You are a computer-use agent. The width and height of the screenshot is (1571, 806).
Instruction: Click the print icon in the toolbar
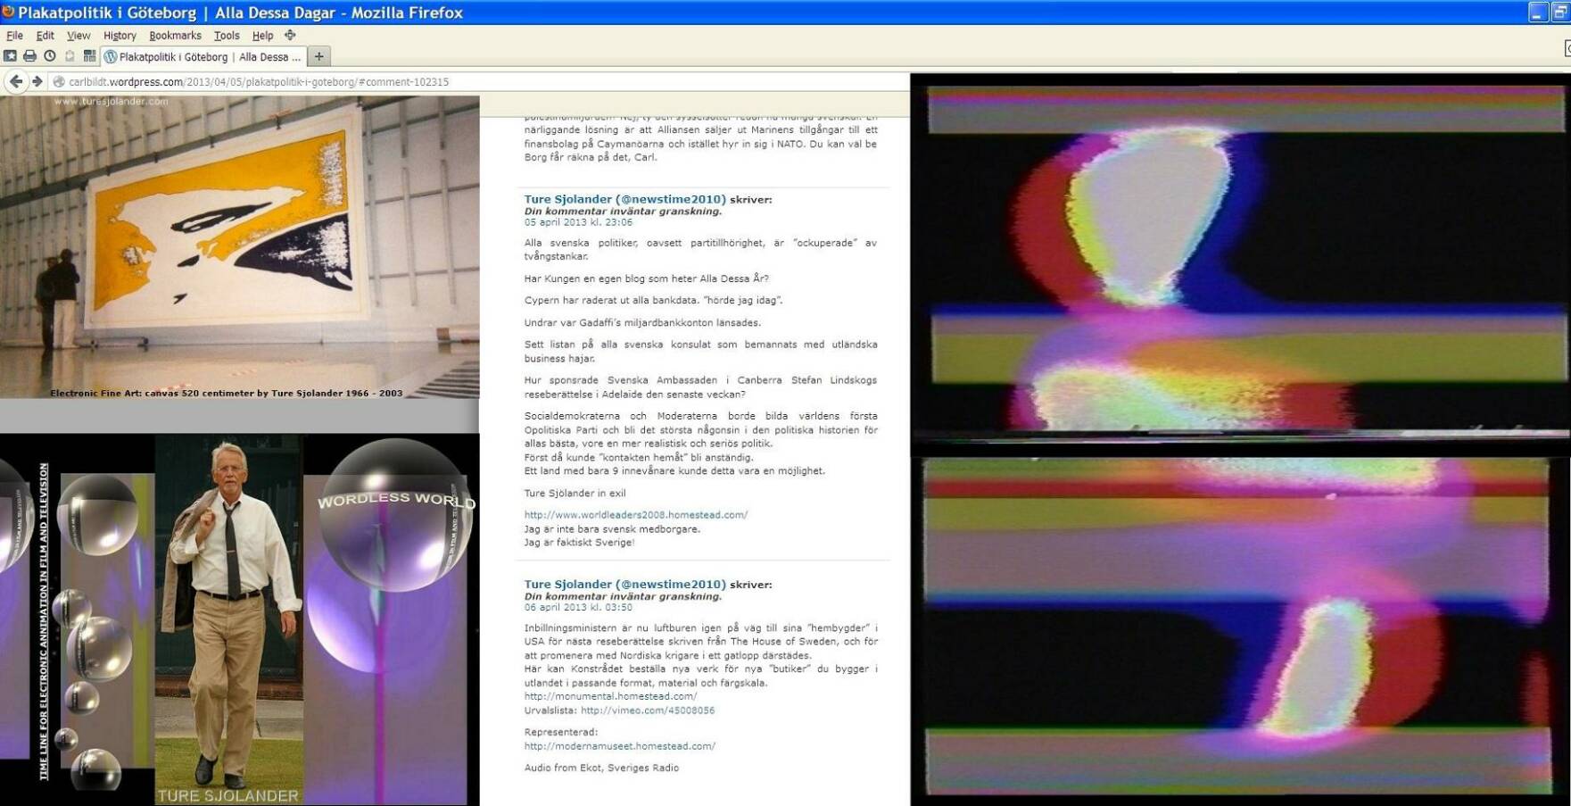pos(29,56)
